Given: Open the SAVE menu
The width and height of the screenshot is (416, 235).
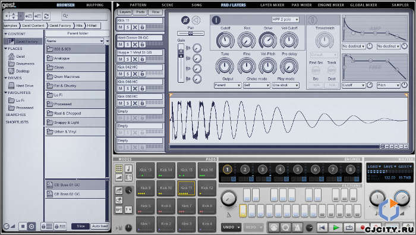Looking at the screenshot, I should (x=389, y=167).
